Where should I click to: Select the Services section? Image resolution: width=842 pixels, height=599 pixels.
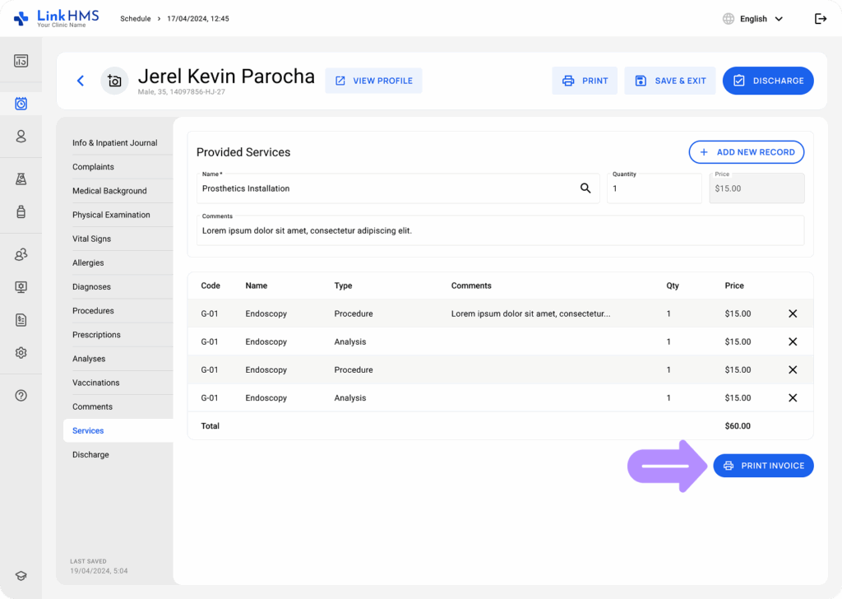point(118,430)
